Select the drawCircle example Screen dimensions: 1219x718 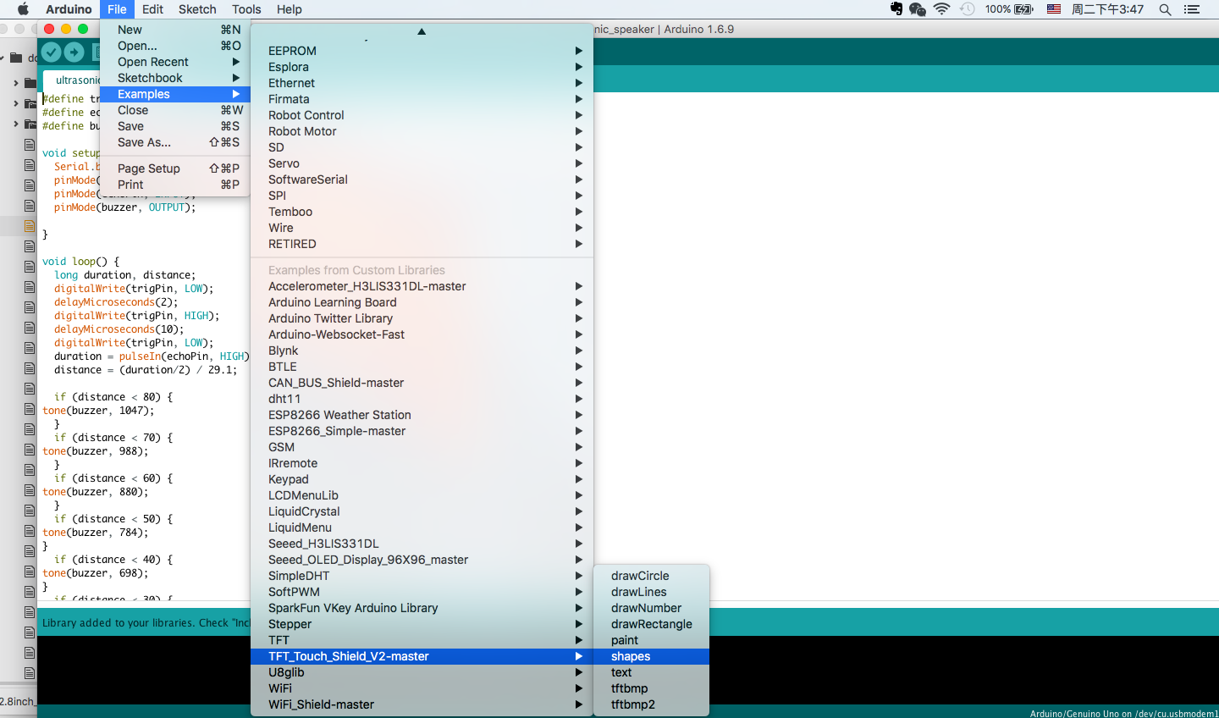tap(640, 576)
